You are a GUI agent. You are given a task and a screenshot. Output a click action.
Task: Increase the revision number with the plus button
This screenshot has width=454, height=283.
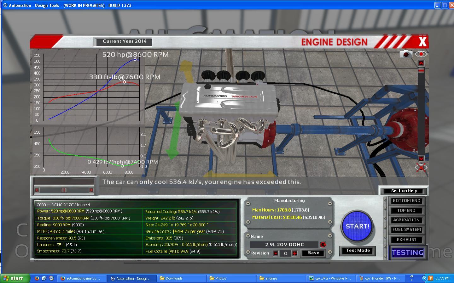tap(294, 253)
